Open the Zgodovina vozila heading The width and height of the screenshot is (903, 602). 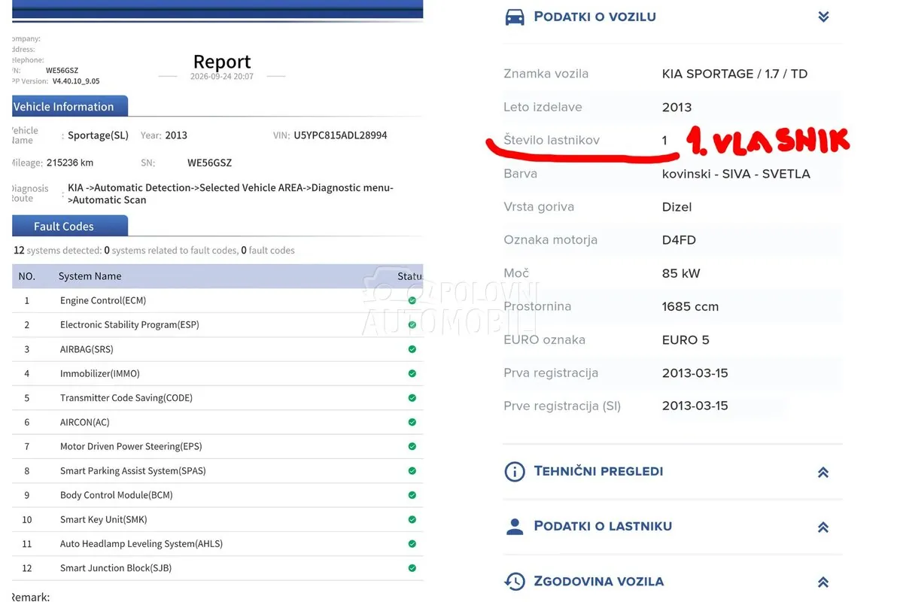point(599,581)
